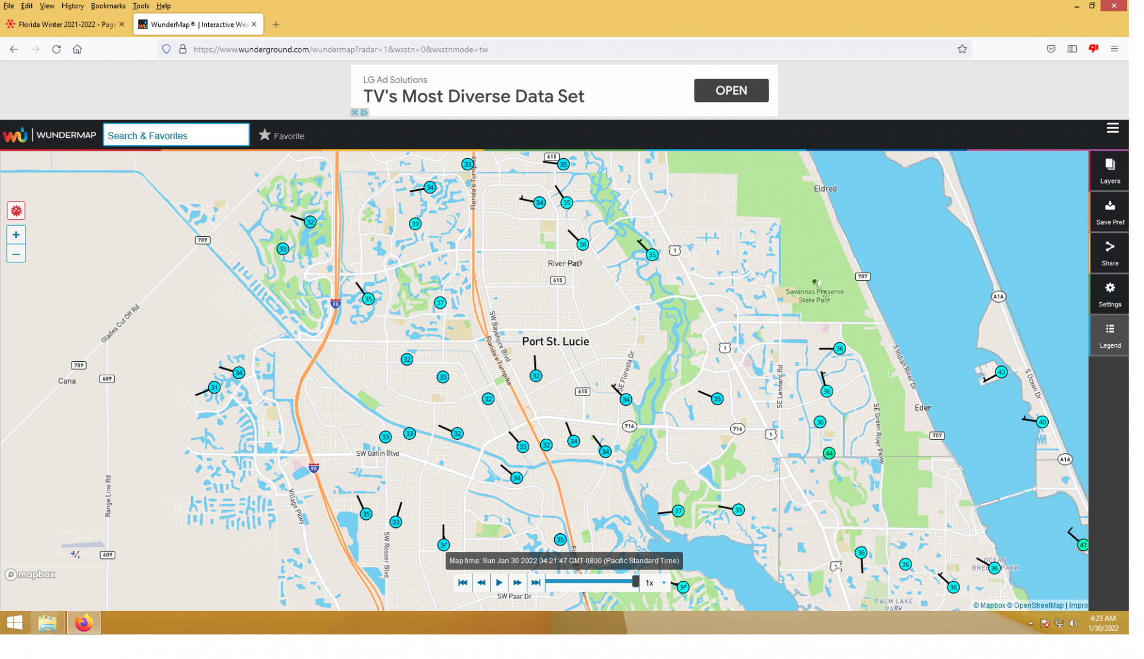This screenshot has height=659, width=1144.
Task: Open the Tools menu
Action: click(142, 6)
